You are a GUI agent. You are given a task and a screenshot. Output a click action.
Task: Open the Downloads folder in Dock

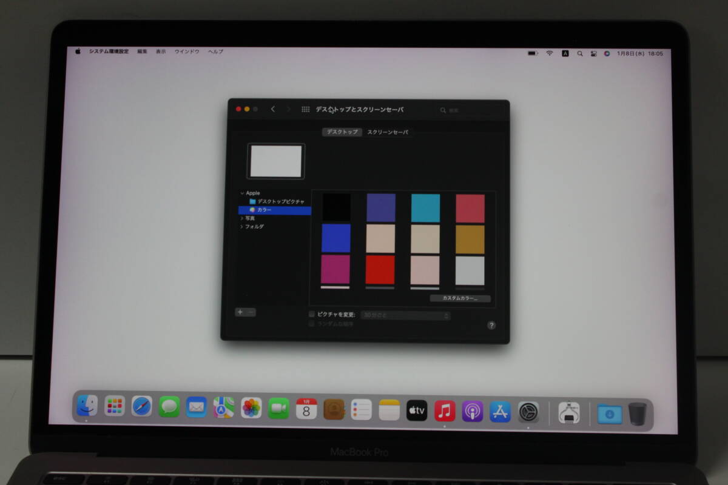pos(609,414)
